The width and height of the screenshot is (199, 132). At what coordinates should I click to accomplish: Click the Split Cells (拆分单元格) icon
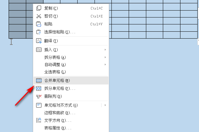39,88
